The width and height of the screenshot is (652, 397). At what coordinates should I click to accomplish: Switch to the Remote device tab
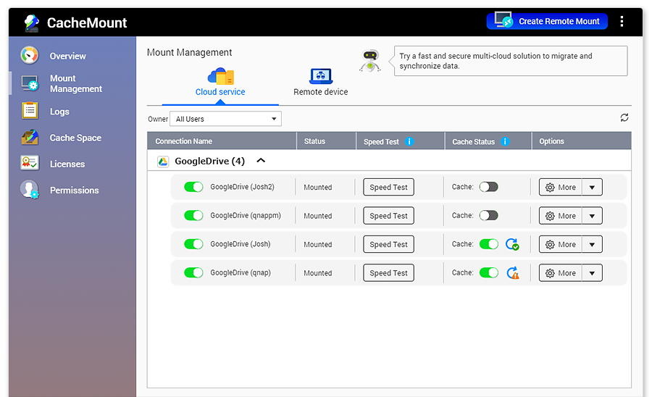click(321, 83)
